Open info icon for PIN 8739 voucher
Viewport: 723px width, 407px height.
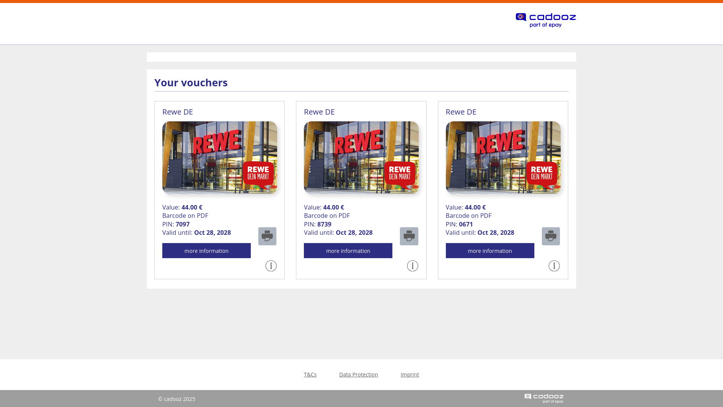413,266
